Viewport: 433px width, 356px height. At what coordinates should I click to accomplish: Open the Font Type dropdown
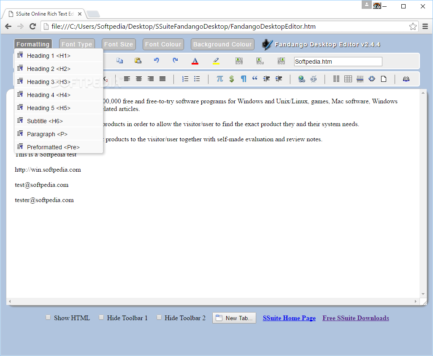click(x=77, y=44)
